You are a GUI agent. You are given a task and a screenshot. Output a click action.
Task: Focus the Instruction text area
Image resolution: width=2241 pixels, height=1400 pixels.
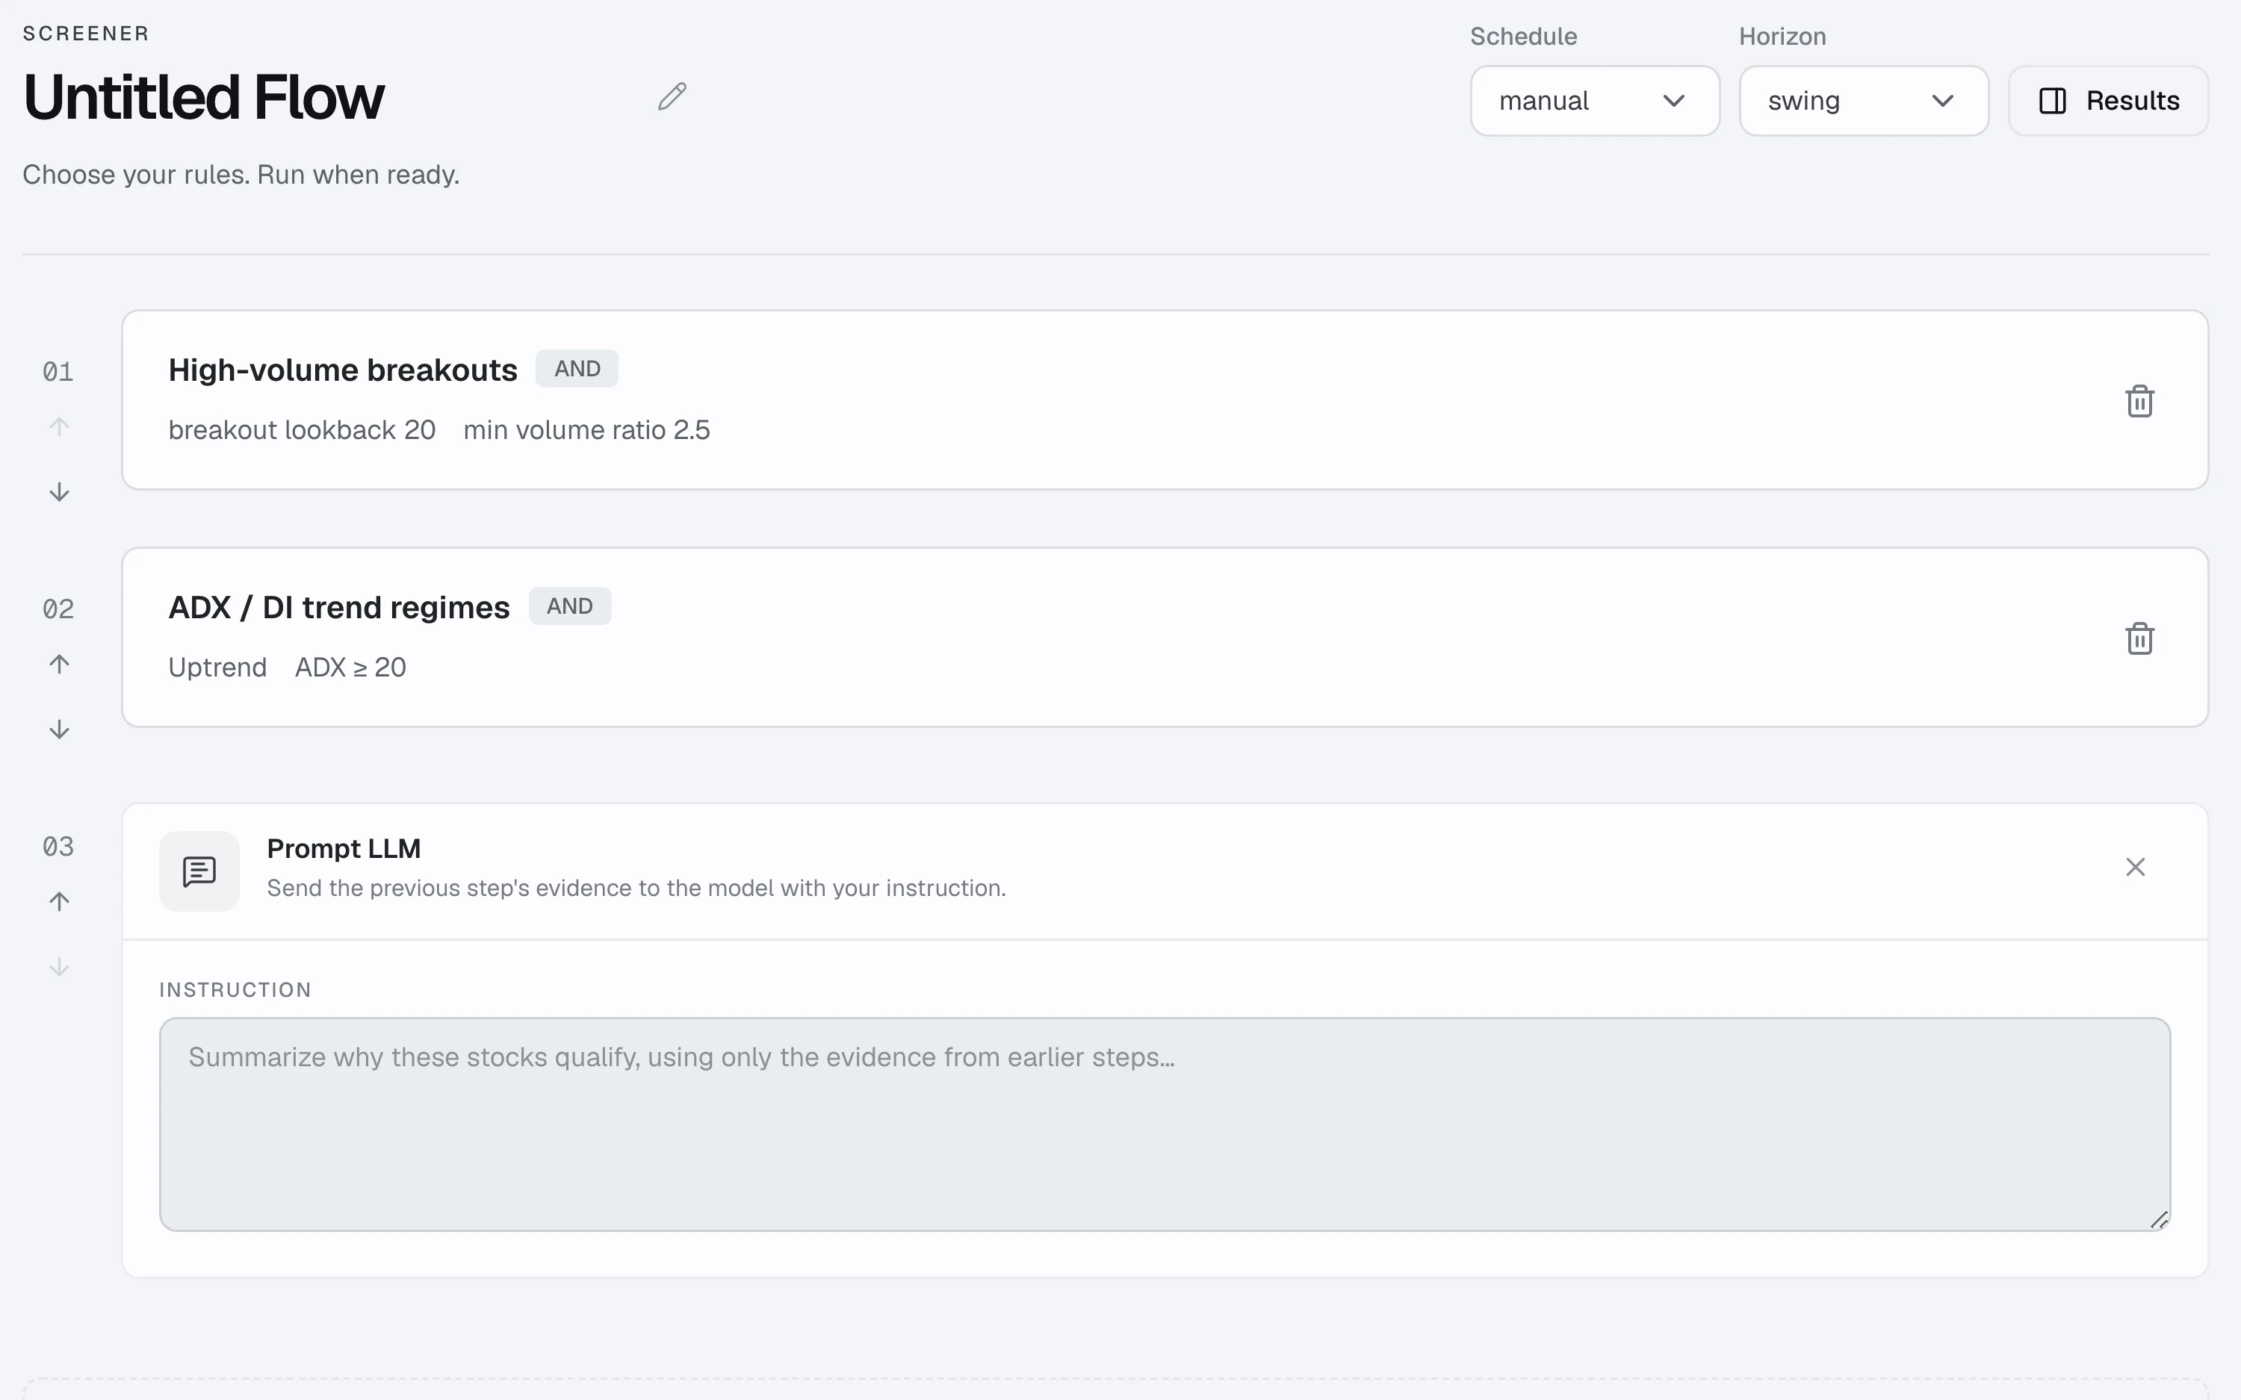[1165, 1124]
